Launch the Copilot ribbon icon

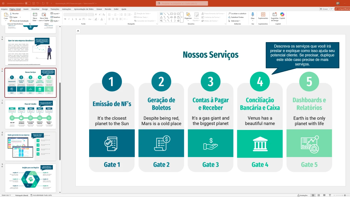pyautogui.click(x=282, y=16)
